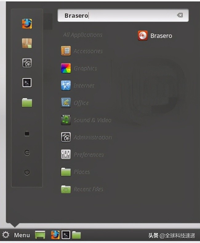
Task: Select the Graphics category label
Action: point(85,68)
